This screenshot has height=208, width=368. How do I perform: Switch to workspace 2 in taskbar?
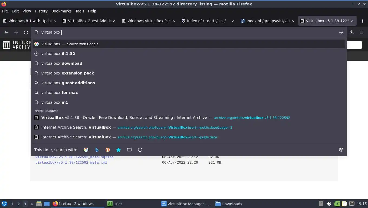(x=18, y=204)
